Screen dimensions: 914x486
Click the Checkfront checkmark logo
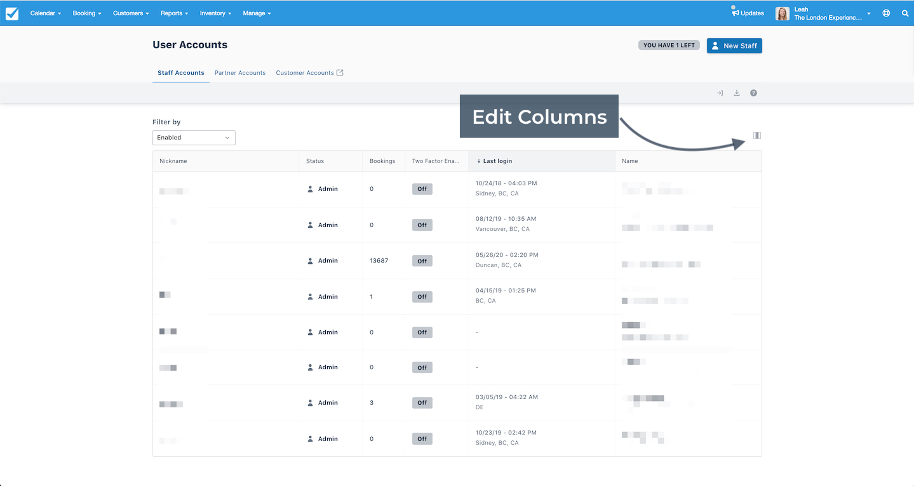[12, 13]
